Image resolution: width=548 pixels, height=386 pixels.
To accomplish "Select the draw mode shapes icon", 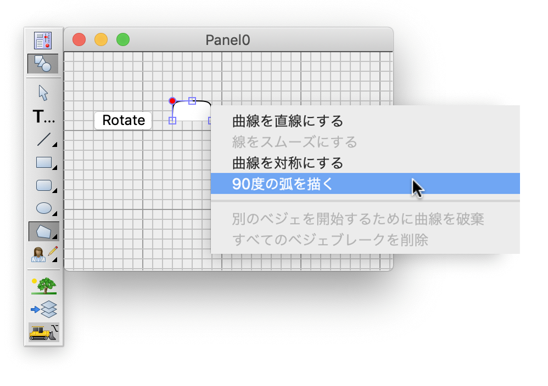I will pos(43,64).
